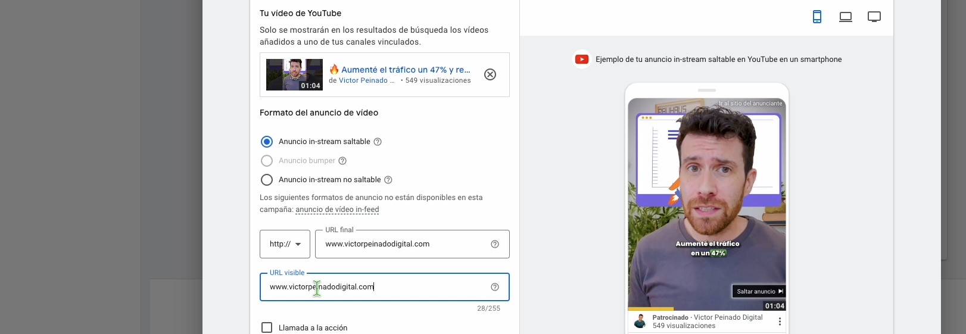
Task: Click anuncio de vídeo in-feed link
Action: (x=337, y=210)
